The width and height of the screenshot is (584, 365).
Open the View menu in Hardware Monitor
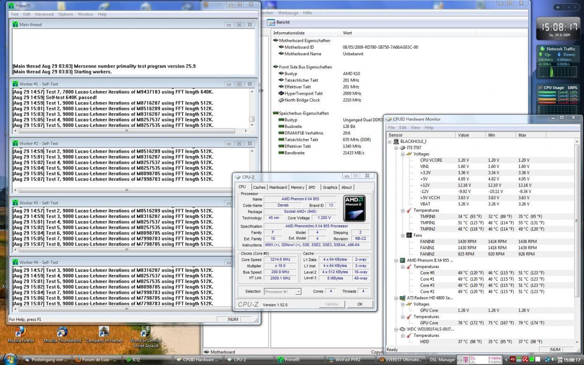(415, 127)
